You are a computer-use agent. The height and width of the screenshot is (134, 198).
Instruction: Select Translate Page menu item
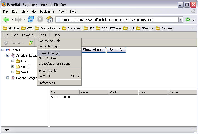click(x=59, y=46)
